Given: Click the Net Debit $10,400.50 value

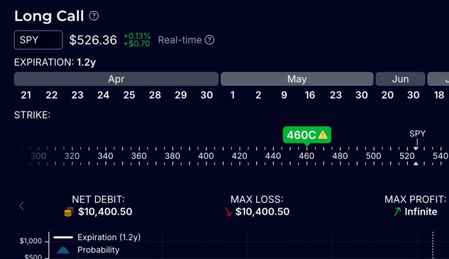Looking at the screenshot, I should coord(105,212).
